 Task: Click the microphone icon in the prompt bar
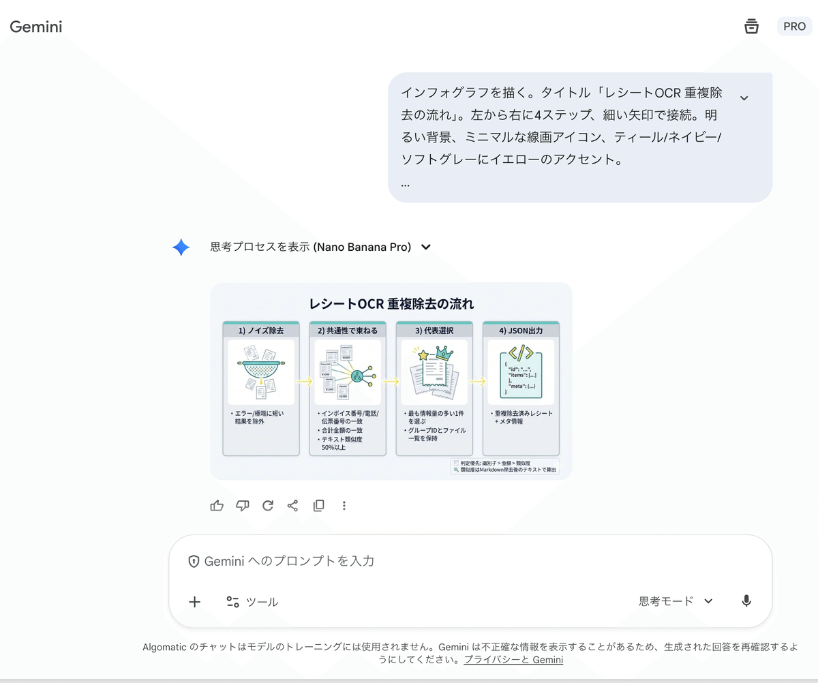point(746,601)
